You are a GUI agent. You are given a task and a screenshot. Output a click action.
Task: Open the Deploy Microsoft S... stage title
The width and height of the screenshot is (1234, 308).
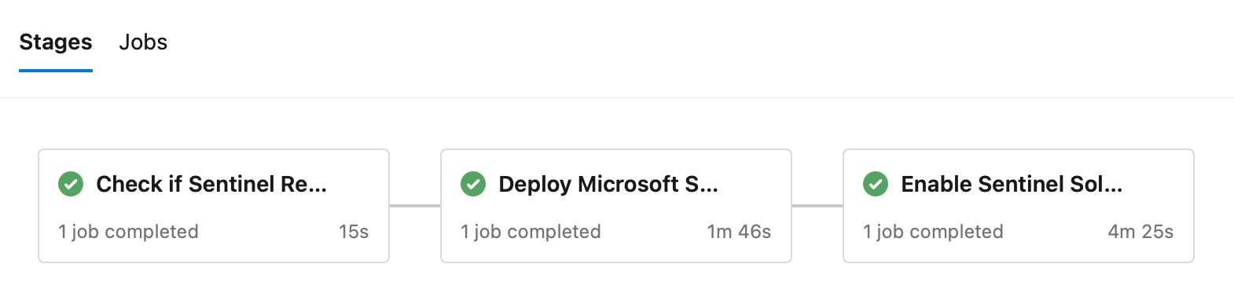(x=608, y=184)
